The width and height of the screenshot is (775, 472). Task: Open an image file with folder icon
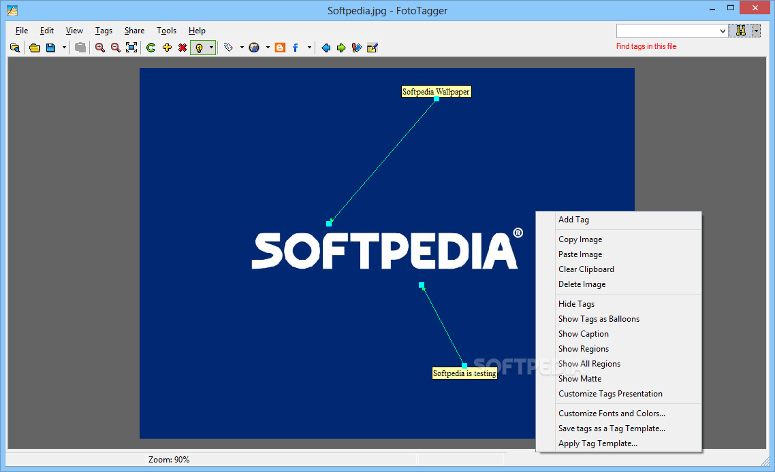[x=35, y=48]
